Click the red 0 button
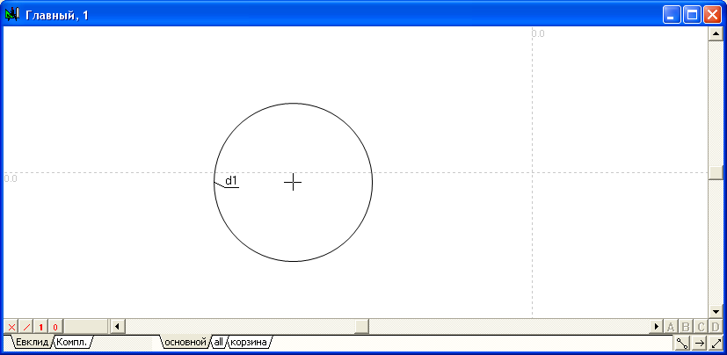The width and height of the screenshot is (727, 355). click(55, 327)
